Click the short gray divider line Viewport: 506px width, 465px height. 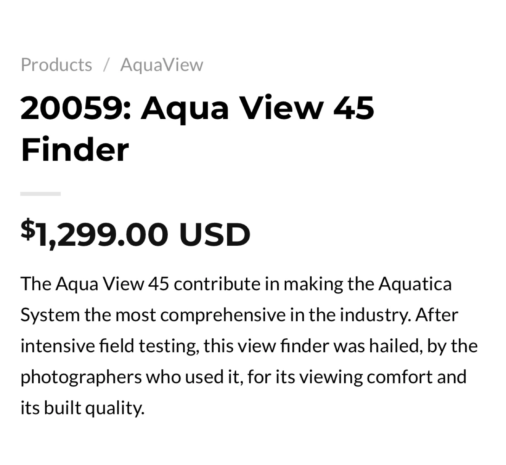click(x=40, y=194)
